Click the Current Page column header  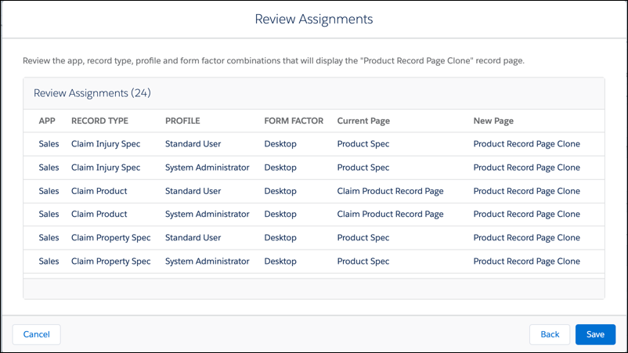coord(363,121)
